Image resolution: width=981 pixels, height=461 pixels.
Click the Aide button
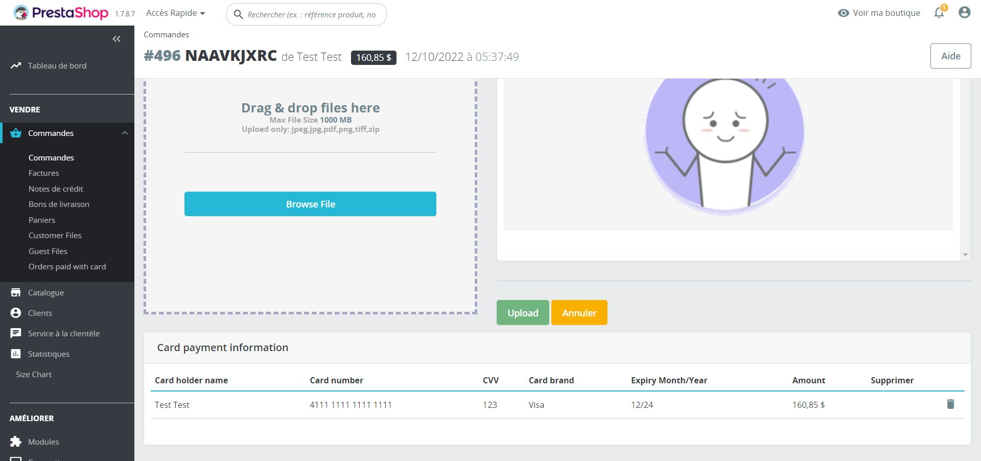pyautogui.click(x=950, y=56)
